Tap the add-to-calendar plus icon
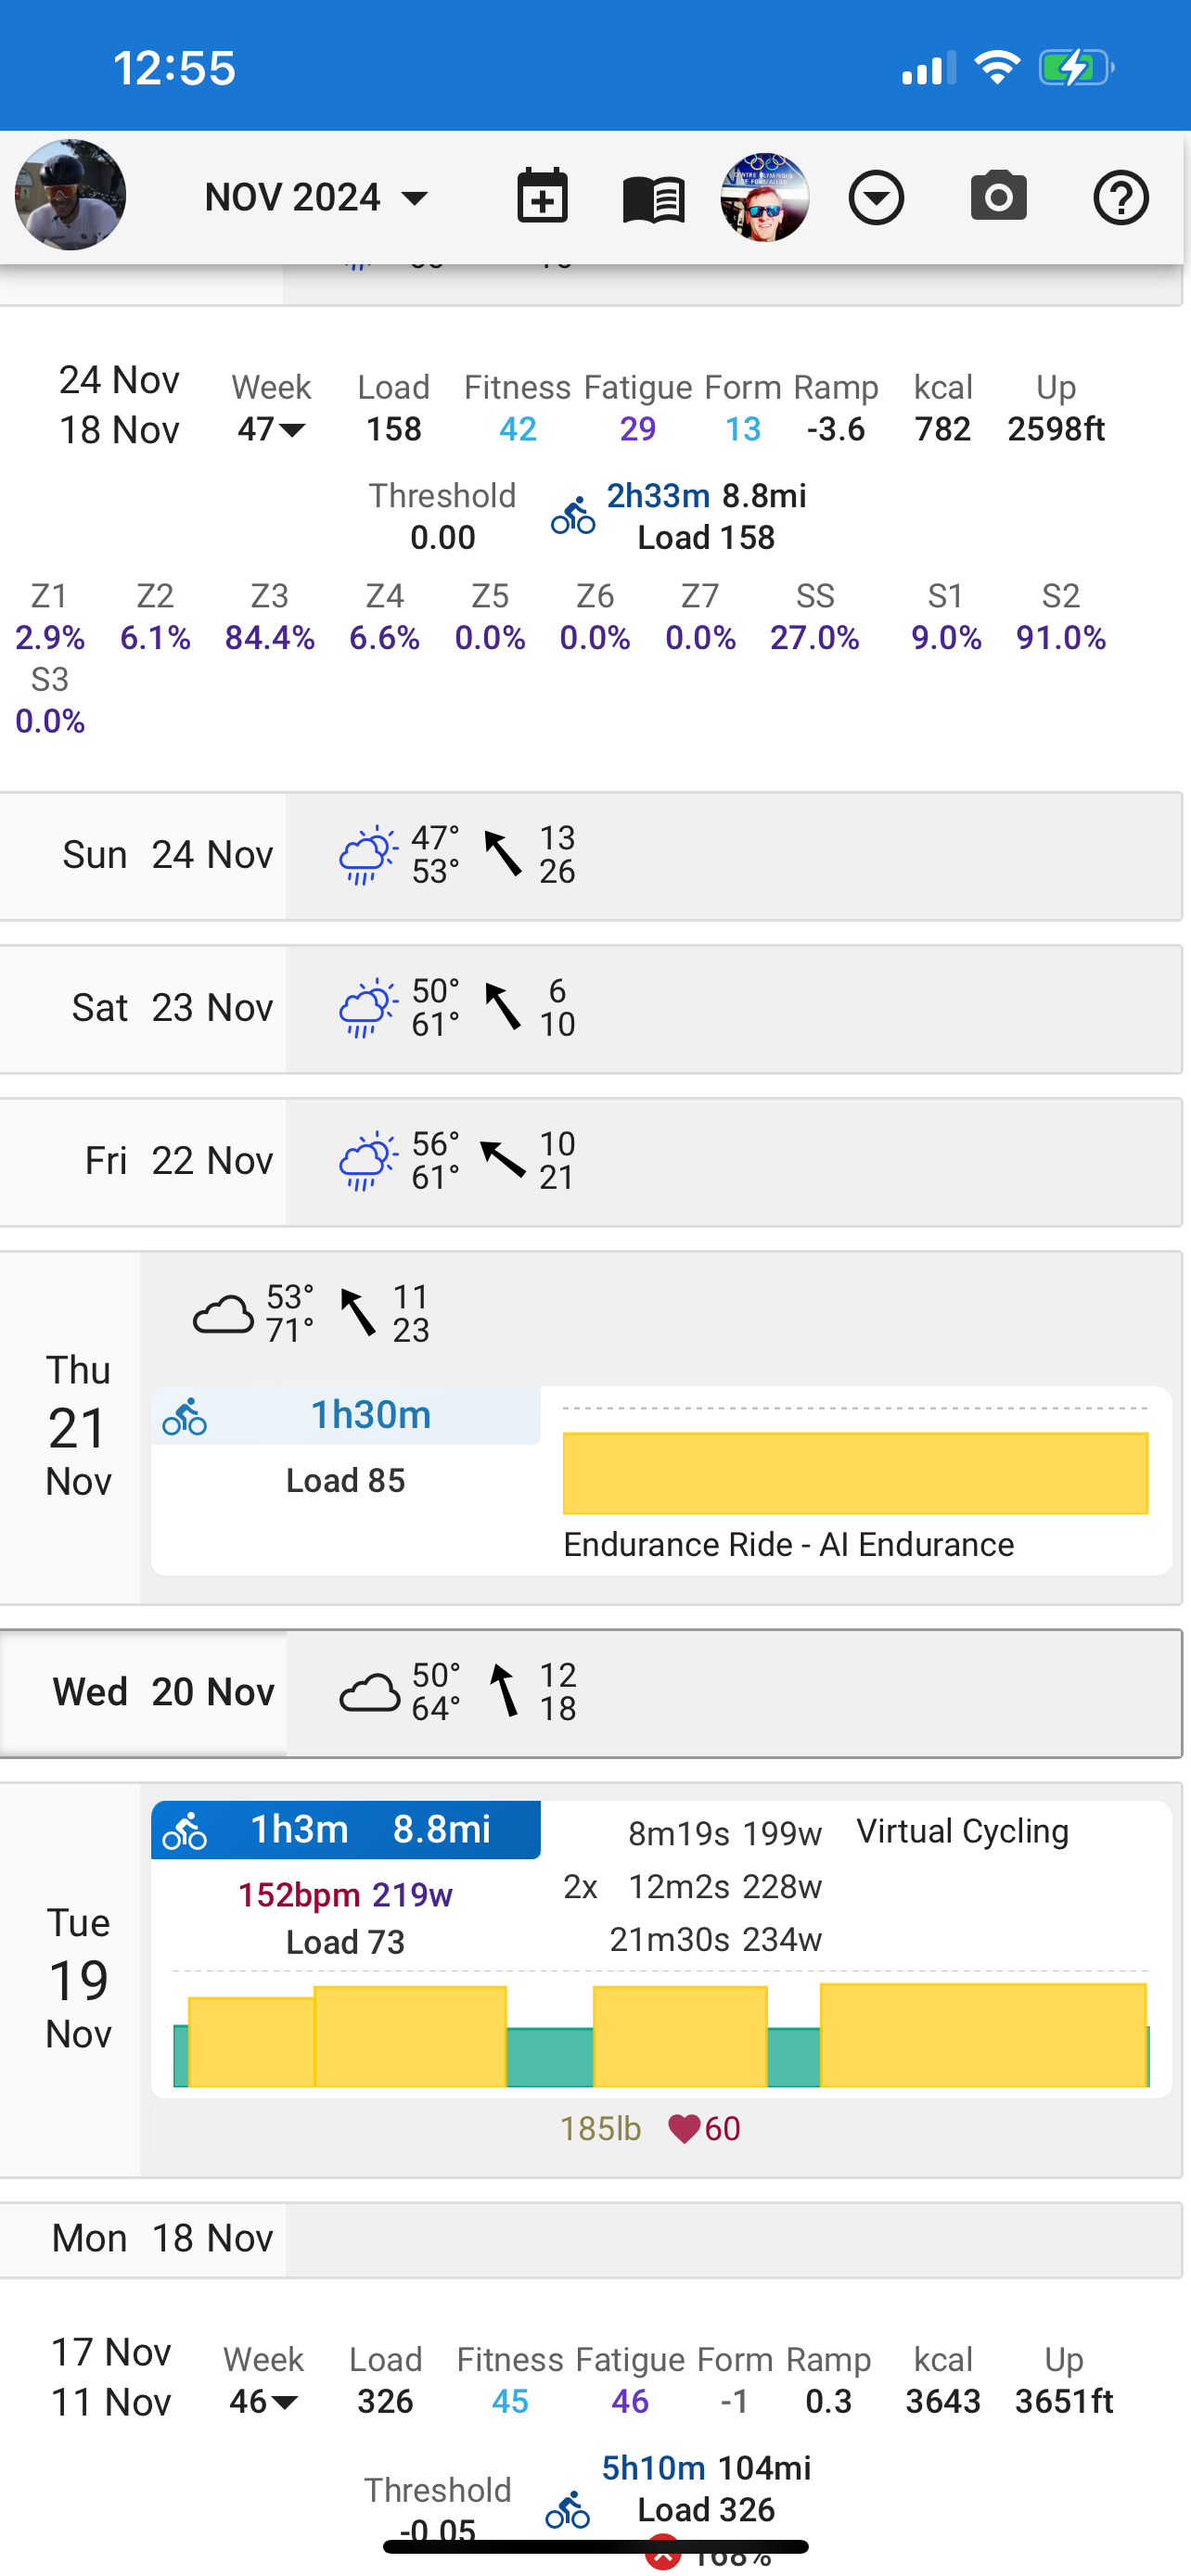 coord(542,196)
